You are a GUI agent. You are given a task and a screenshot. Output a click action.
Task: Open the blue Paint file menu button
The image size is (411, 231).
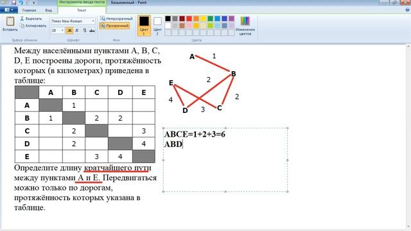pos(9,10)
